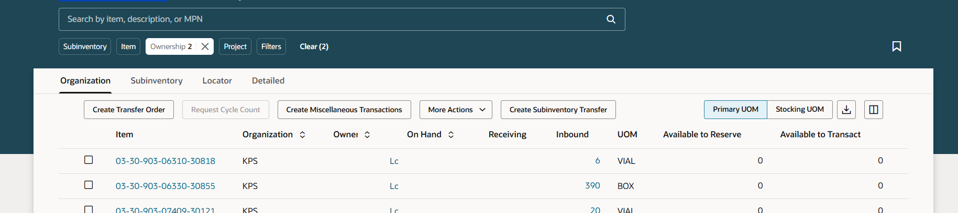Sort by On Hand column arrows

click(x=451, y=135)
